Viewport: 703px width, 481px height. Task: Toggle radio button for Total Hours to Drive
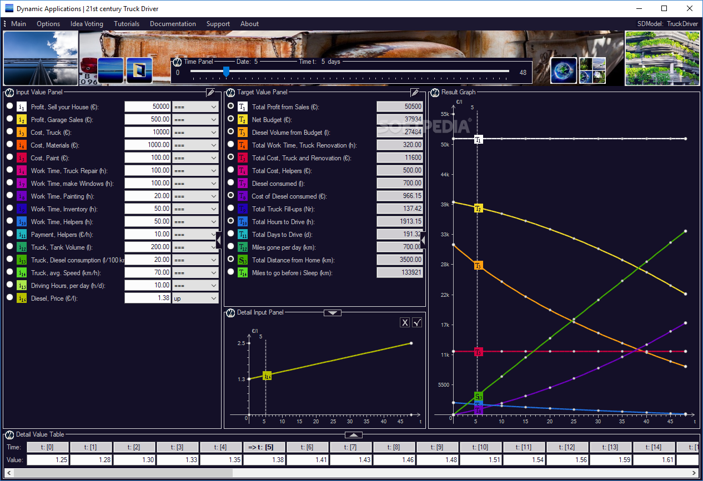230,221
